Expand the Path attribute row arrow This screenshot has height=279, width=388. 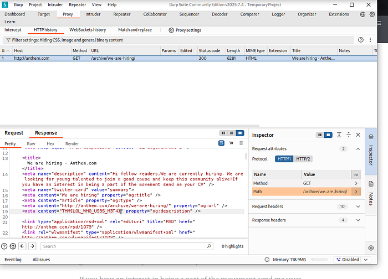pos(356,192)
